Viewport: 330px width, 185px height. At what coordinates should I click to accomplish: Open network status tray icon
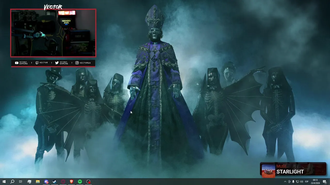coord(297,182)
